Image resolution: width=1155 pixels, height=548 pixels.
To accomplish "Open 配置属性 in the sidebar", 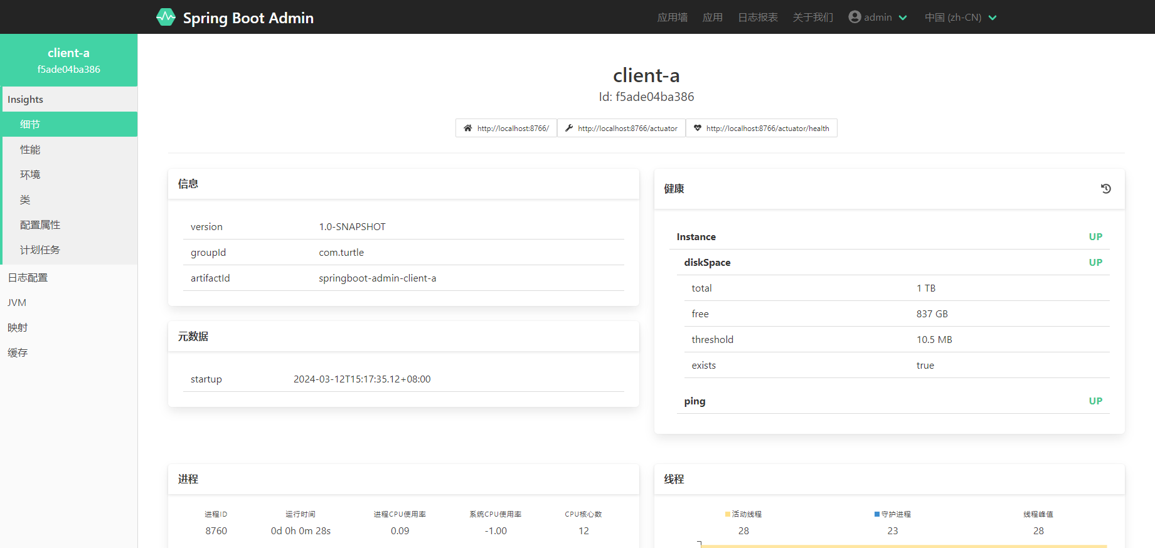I will coord(70,224).
